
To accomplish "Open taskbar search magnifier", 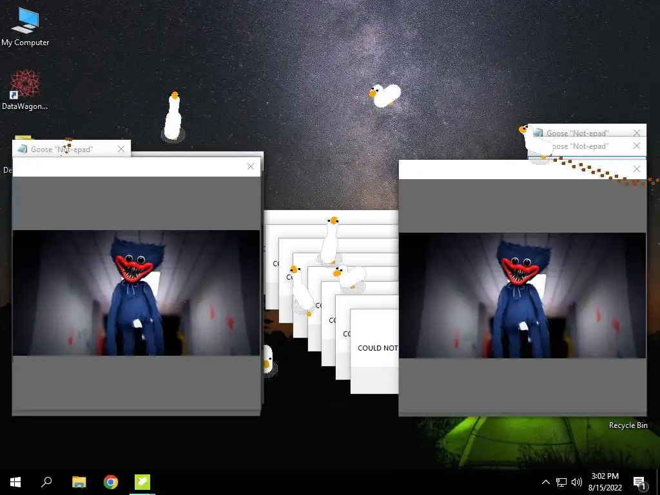I will (x=46, y=482).
